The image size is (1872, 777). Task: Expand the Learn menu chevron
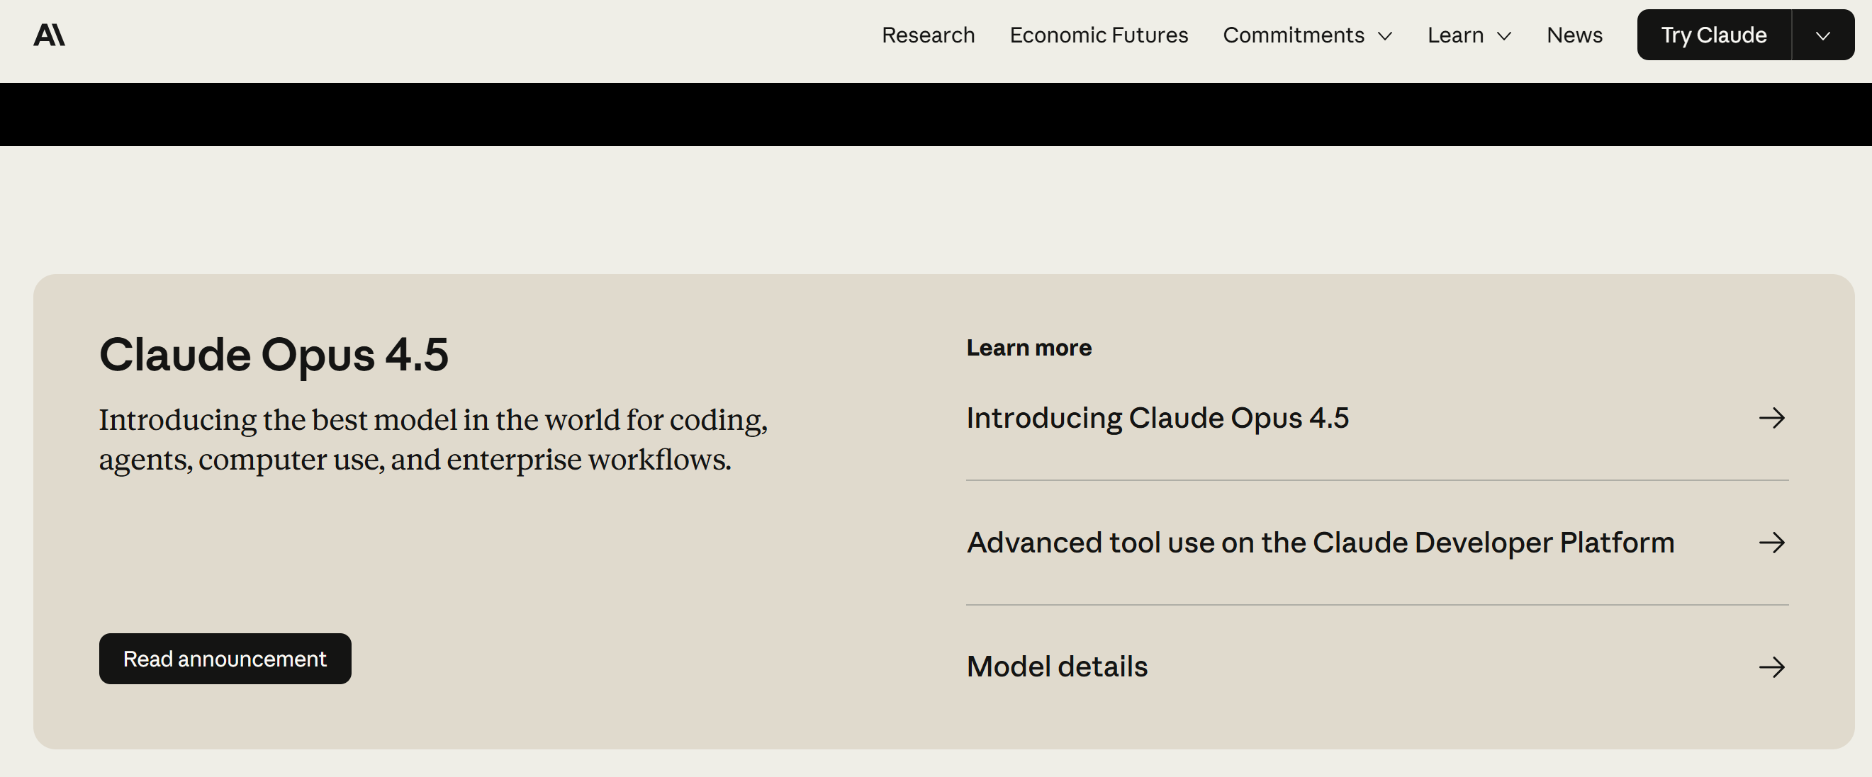pos(1504,36)
